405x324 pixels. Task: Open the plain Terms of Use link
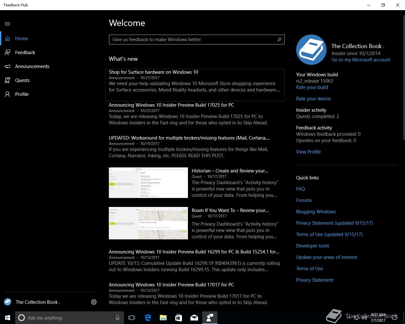click(309, 269)
